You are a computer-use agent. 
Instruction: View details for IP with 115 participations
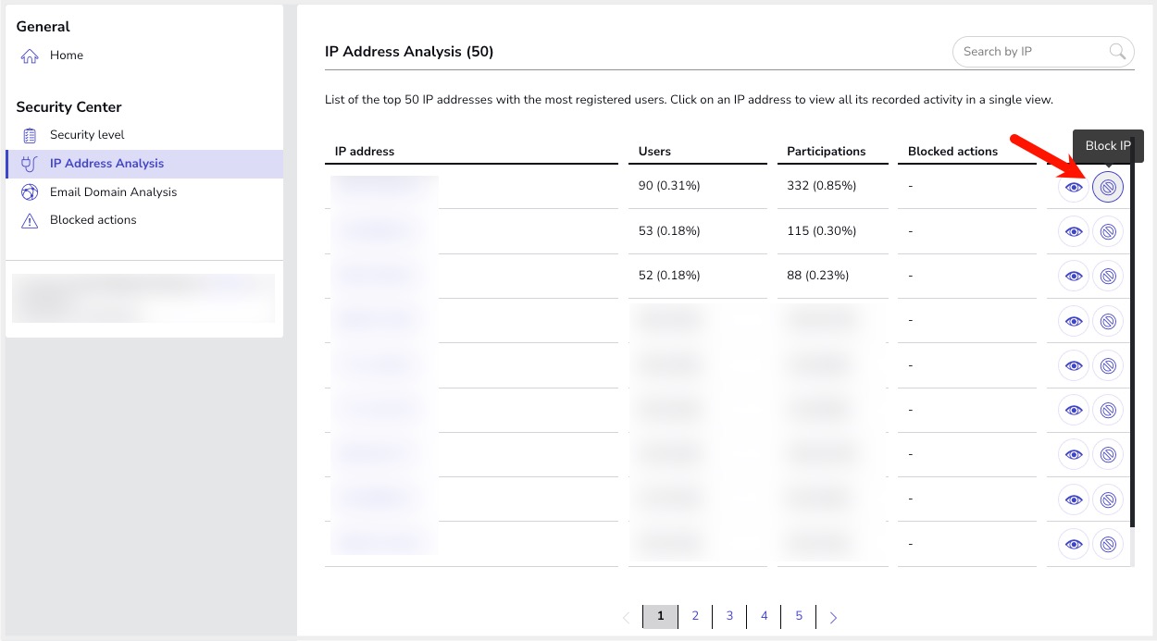tap(1074, 231)
